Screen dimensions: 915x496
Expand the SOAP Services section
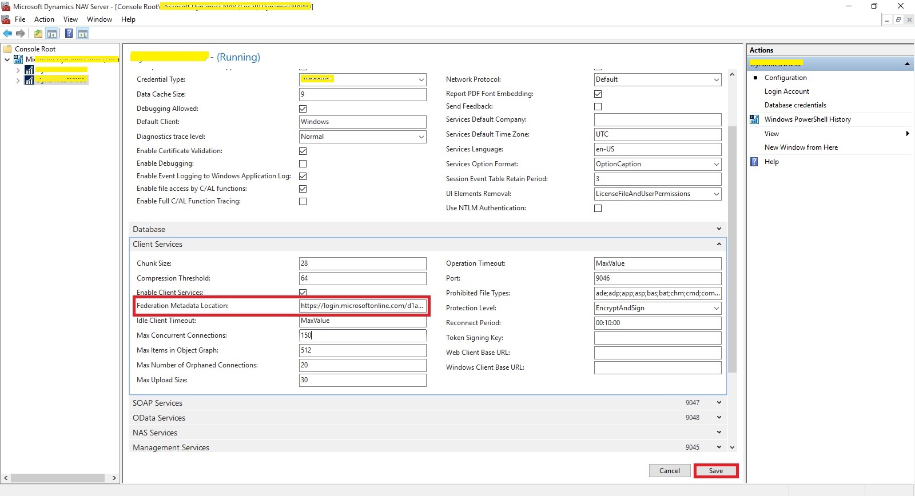[719, 403]
